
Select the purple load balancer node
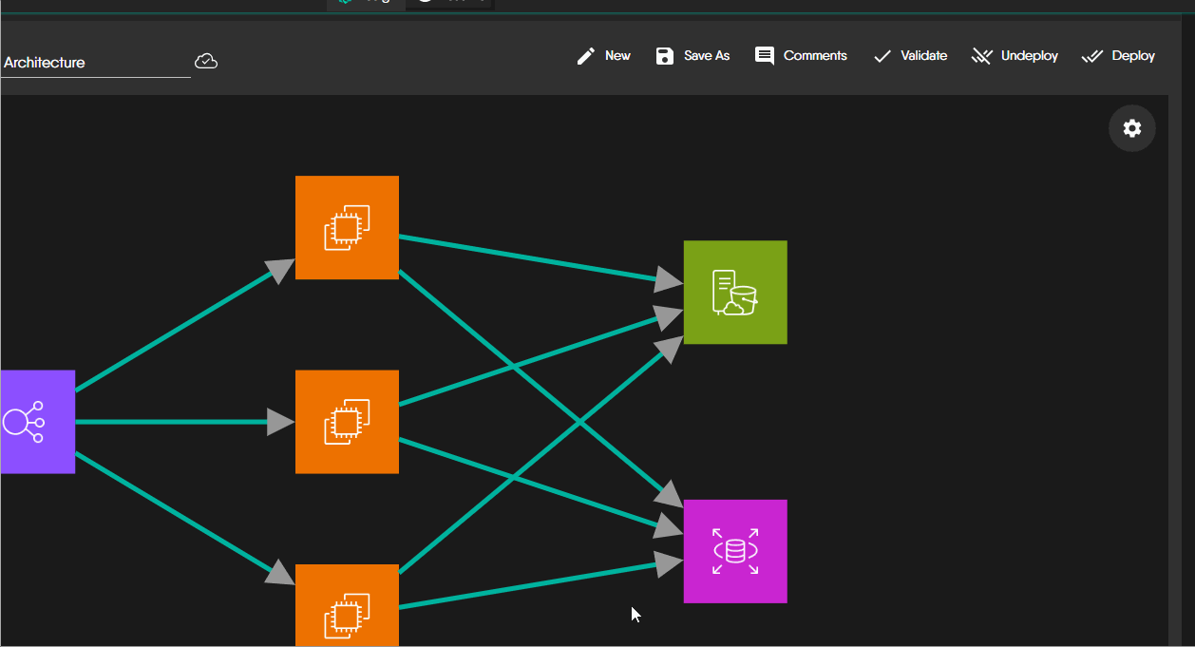click(x=36, y=422)
